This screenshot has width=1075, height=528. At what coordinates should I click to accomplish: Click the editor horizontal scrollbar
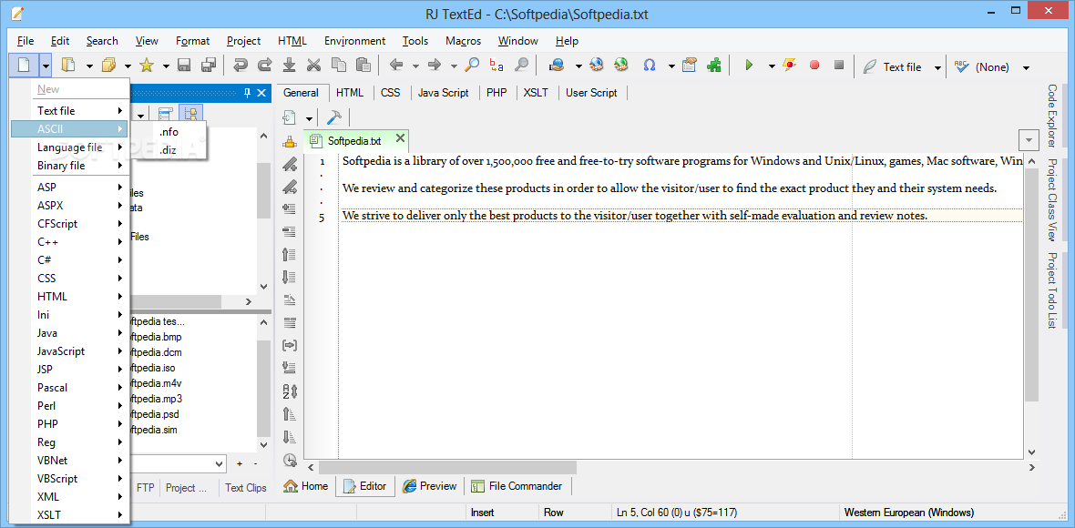click(446, 467)
